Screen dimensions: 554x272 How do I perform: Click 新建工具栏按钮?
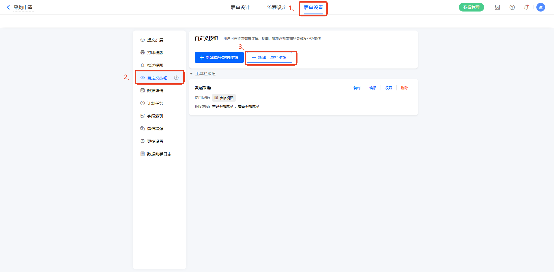pyautogui.click(x=269, y=58)
